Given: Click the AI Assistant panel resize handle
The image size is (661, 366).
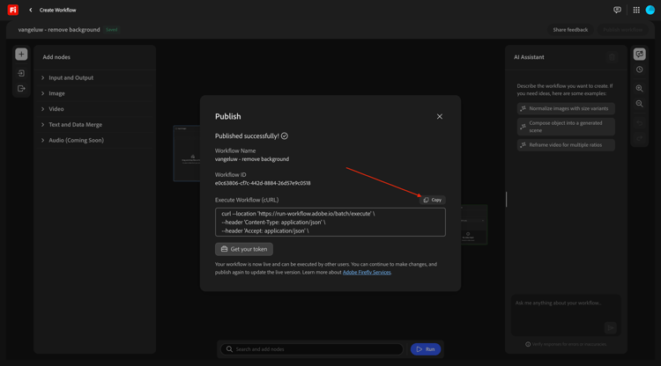Looking at the screenshot, I should [x=506, y=199].
